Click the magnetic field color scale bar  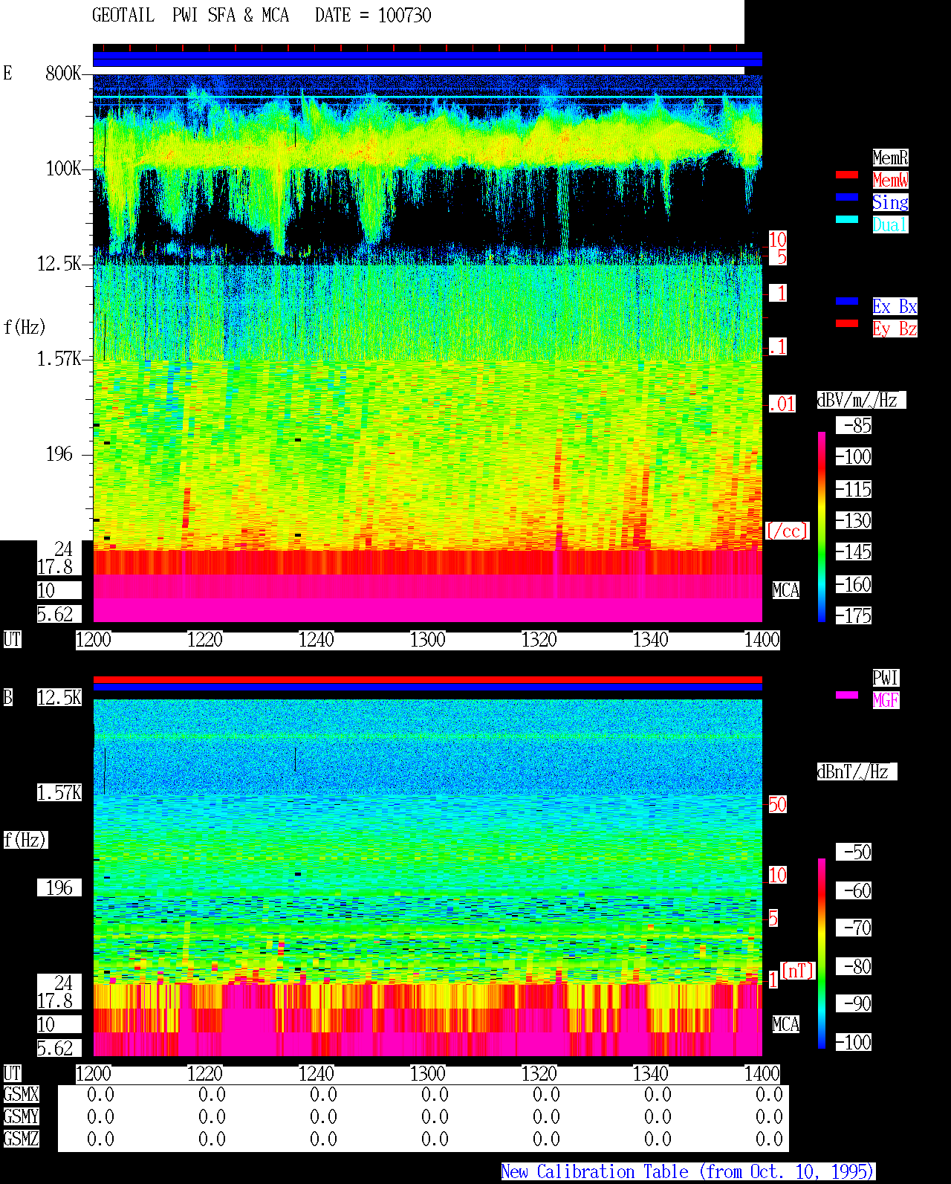click(822, 954)
